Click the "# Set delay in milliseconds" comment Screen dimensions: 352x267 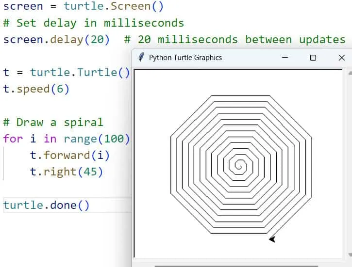[94, 23]
